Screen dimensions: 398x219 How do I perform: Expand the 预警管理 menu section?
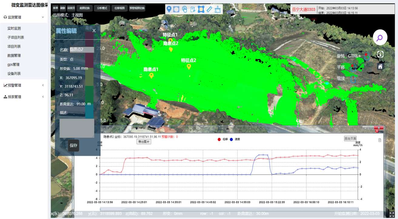click(x=24, y=85)
